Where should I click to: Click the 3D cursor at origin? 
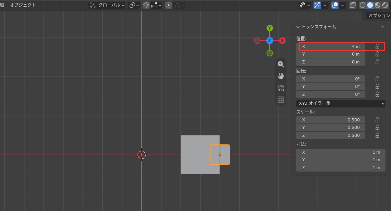142,155
